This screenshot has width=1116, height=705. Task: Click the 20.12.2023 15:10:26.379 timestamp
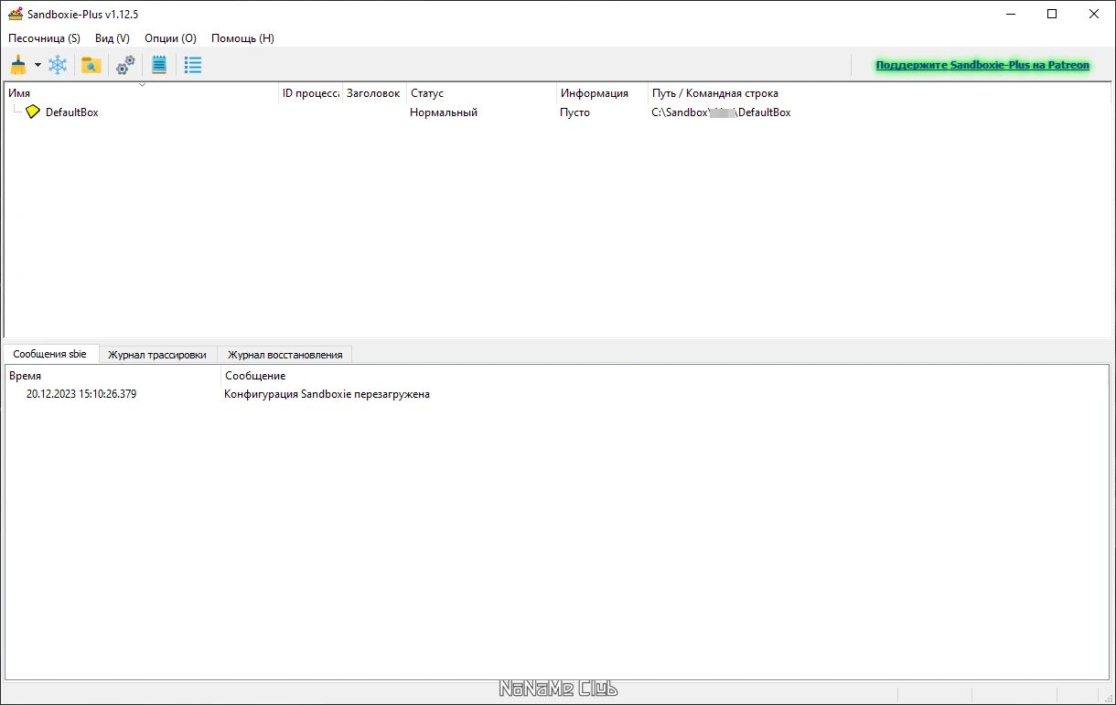(x=81, y=394)
